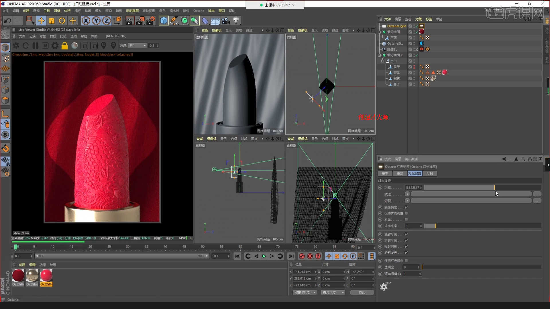Click the clay mode sphere icon
This screenshot has width=550, height=309.
[x=74, y=45]
